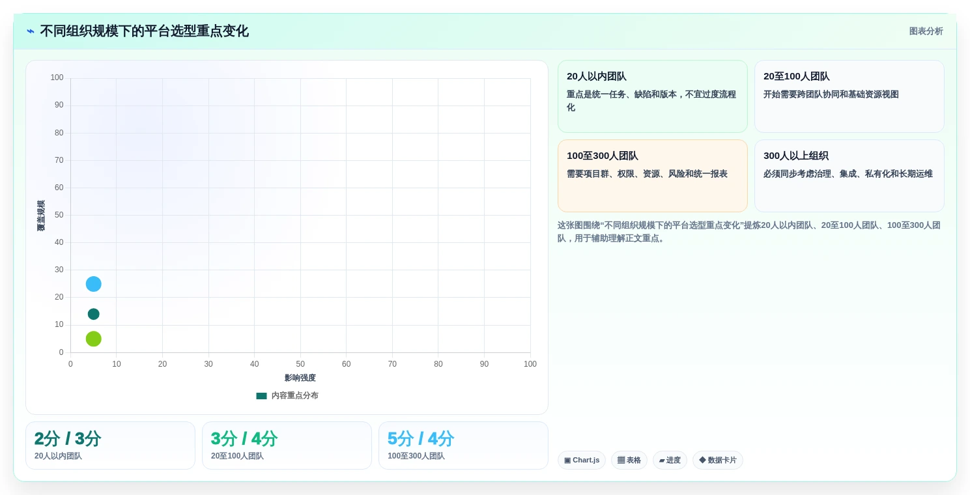
Task: Open the 20至100人团队 card
Action: (x=849, y=96)
